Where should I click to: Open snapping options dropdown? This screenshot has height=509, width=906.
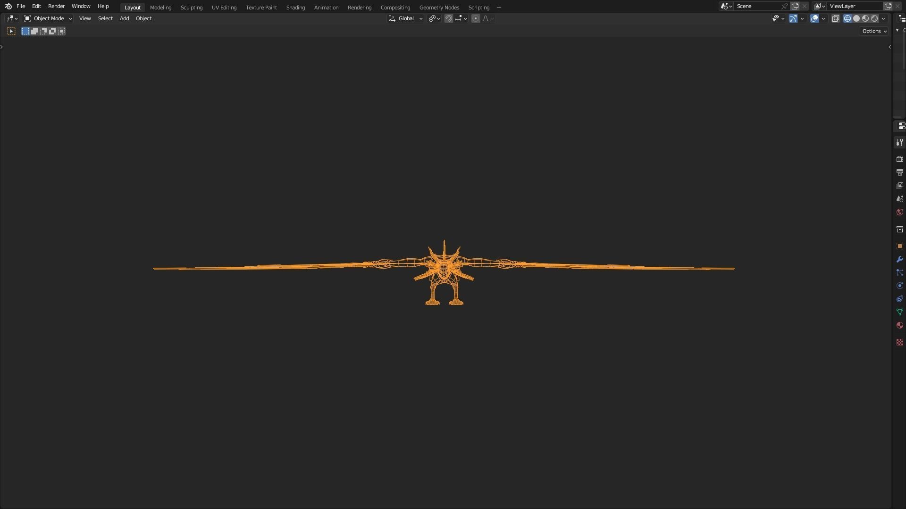[x=461, y=18]
